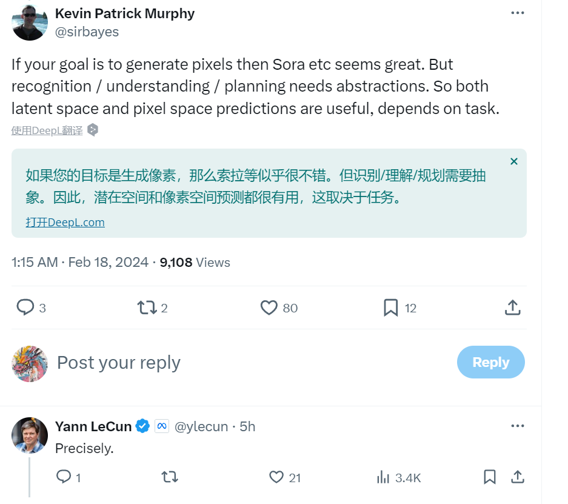Open more options on Yann LeCun's reply
The image size is (568, 504).
tap(517, 426)
